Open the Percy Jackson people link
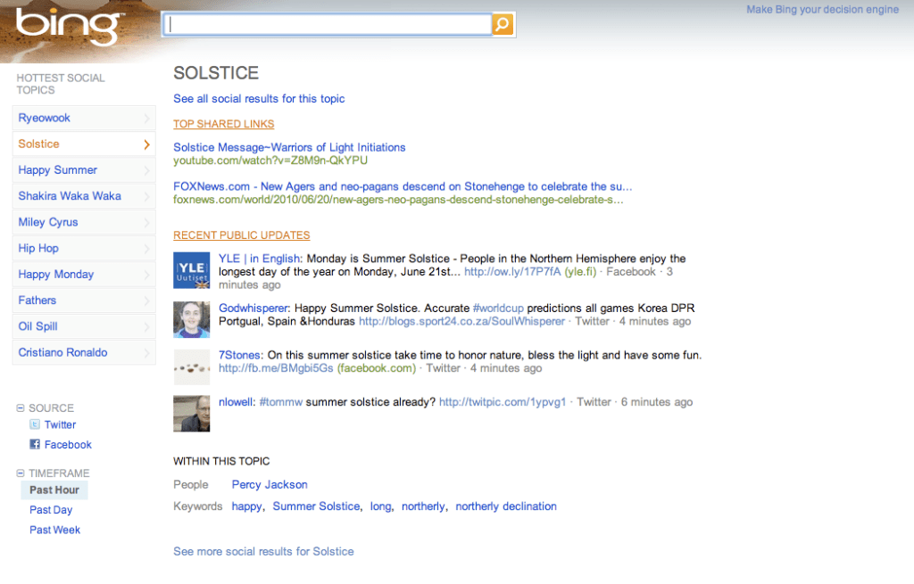 click(269, 484)
